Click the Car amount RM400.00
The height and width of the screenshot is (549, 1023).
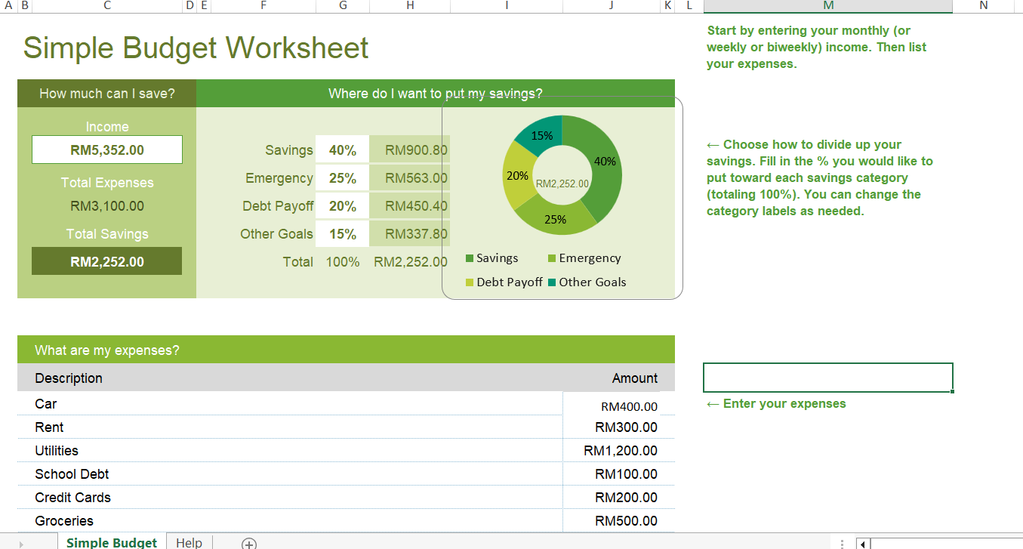pyautogui.click(x=629, y=406)
